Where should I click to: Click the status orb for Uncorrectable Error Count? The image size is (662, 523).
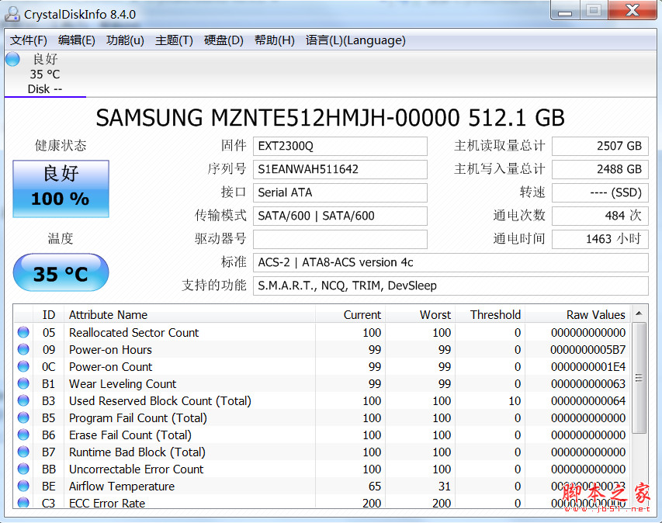23,469
